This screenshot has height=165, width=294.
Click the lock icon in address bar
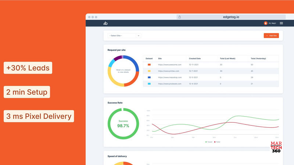[179, 17]
